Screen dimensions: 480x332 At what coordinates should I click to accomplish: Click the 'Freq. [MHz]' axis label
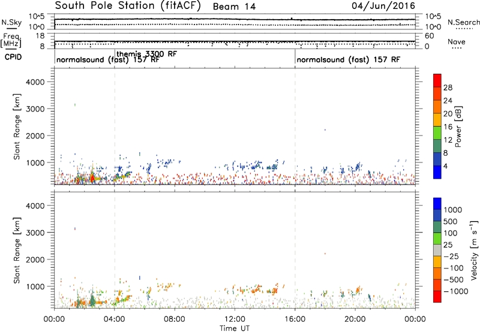(x=11, y=40)
